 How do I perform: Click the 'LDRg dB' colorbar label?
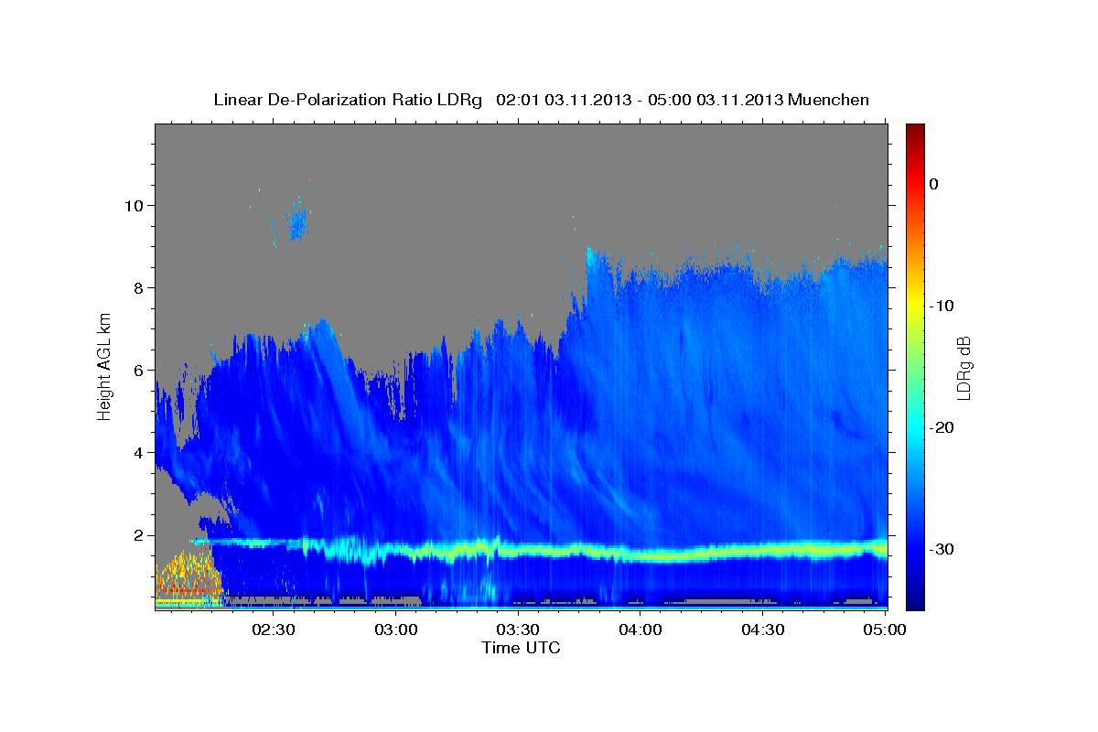963,368
